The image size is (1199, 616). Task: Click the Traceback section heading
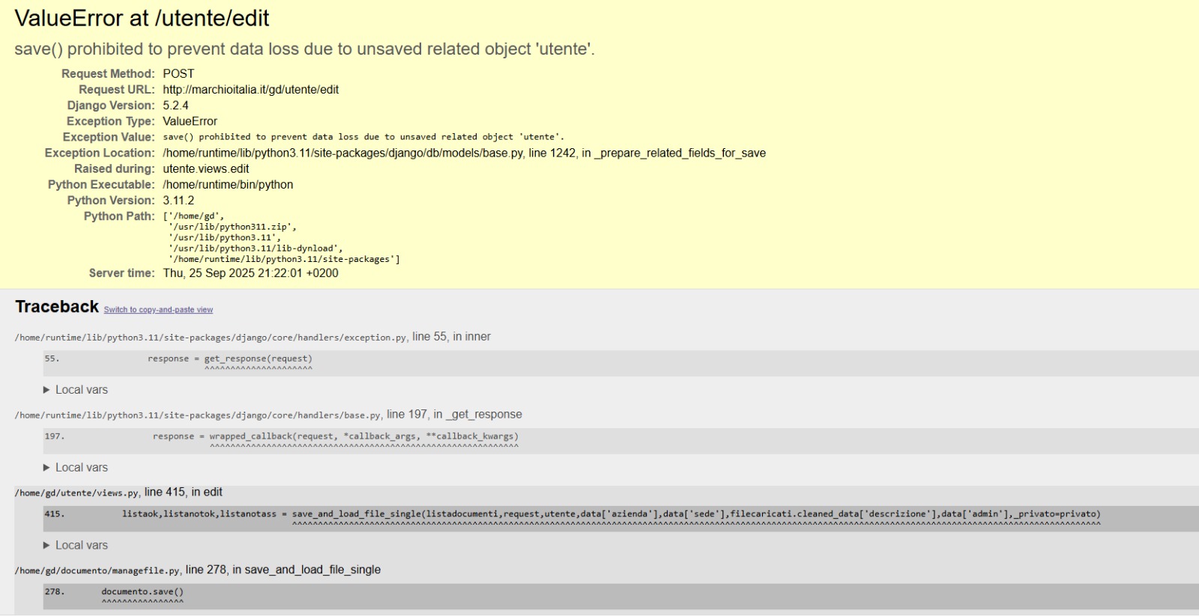click(57, 307)
